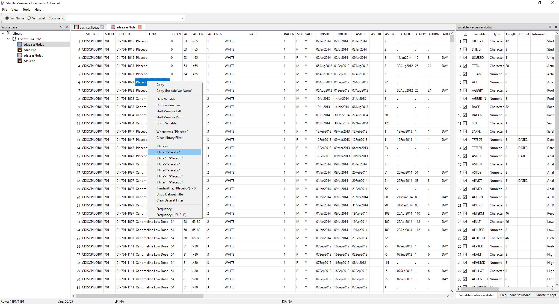Open the Tools menu
Image resolution: width=559 pixels, height=304 pixels.
click(x=26, y=10)
